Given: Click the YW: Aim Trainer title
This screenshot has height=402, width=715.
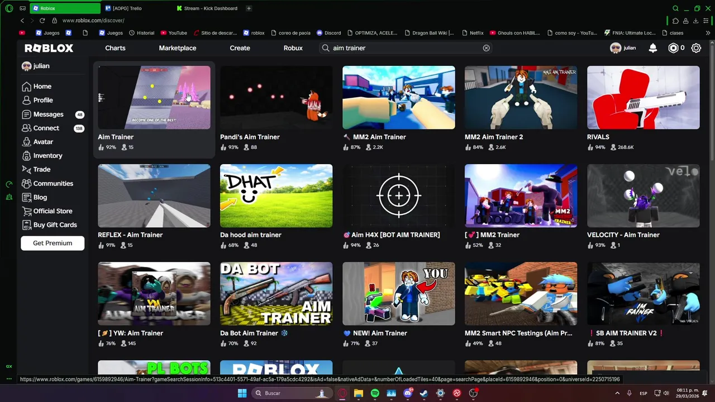Looking at the screenshot, I should [x=130, y=333].
